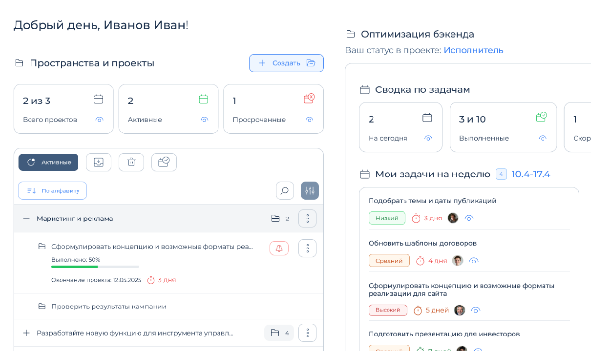Click green check icon on Выполненные card
The image size is (591, 351).
pos(542,117)
